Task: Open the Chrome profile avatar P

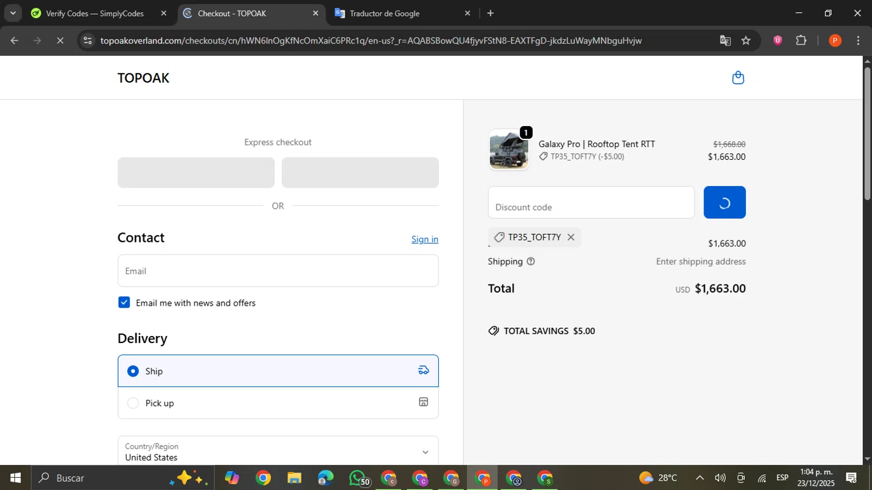Action: click(835, 40)
